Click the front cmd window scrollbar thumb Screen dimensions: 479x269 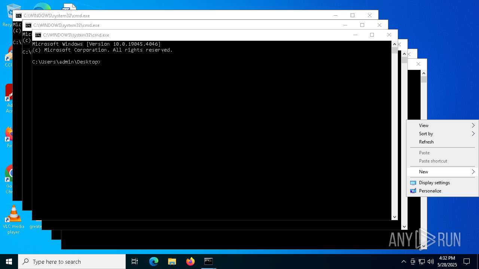tap(394, 50)
